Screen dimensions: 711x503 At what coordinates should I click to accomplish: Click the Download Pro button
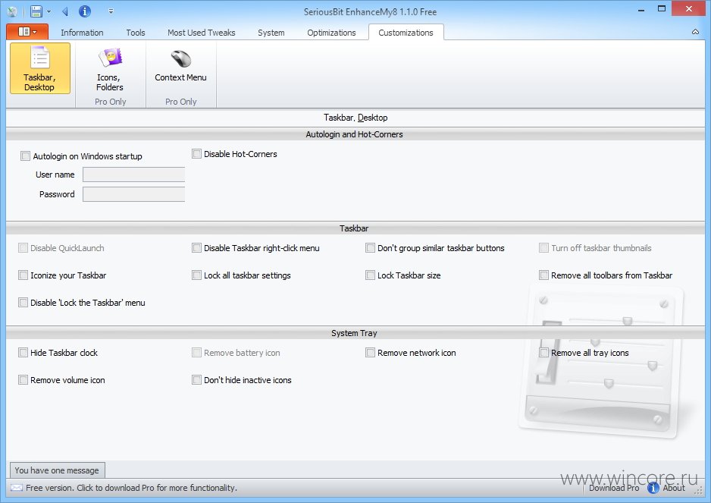point(614,488)
